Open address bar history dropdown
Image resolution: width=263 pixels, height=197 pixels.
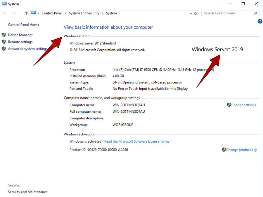191,13
